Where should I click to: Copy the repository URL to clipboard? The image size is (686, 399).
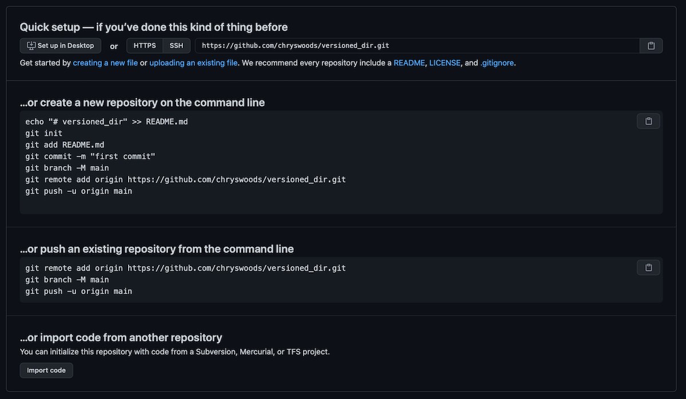click(x=651, y=46)
